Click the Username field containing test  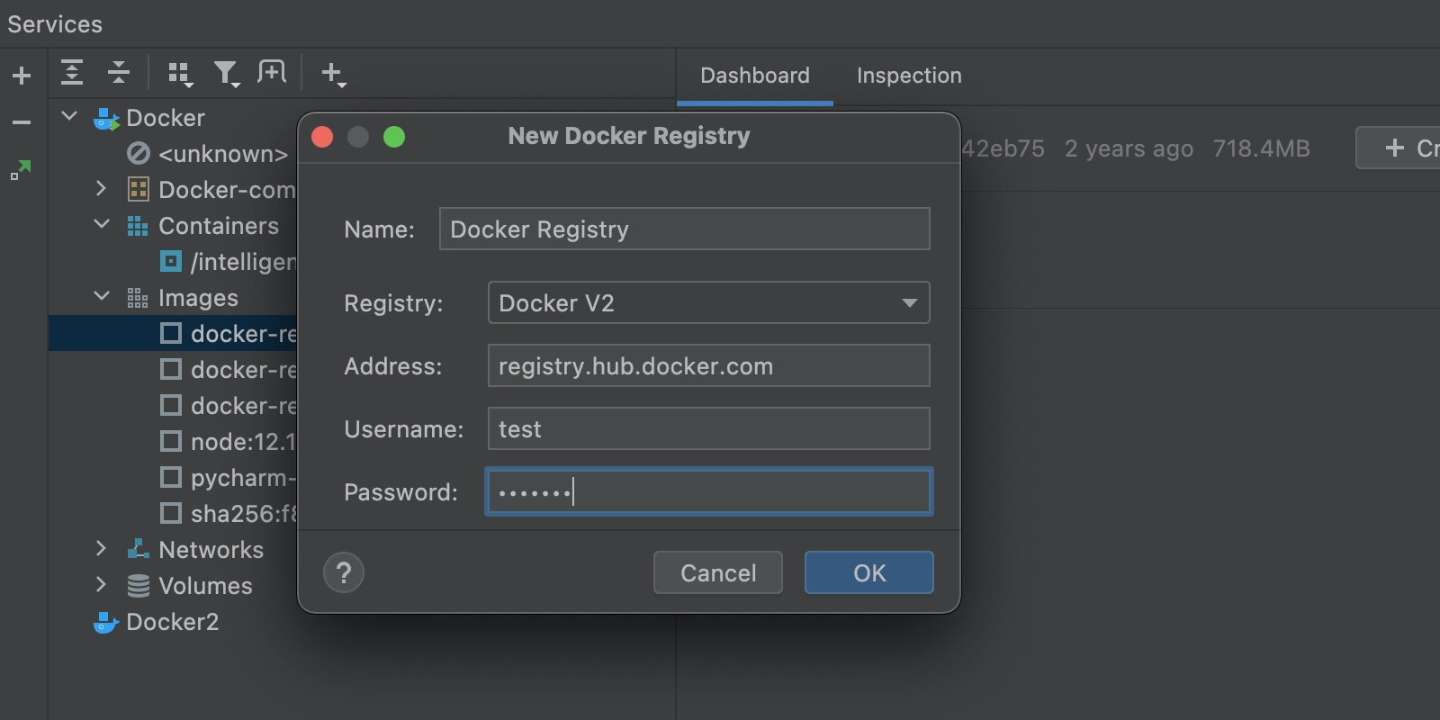[708, 428]
